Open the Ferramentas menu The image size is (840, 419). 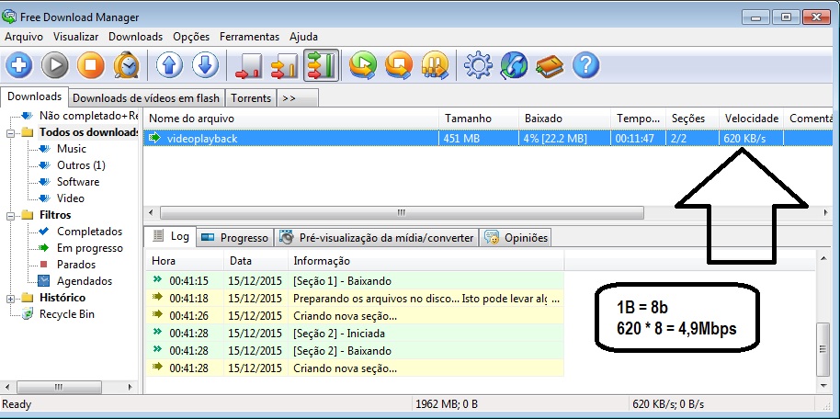(x=249, y=37)
